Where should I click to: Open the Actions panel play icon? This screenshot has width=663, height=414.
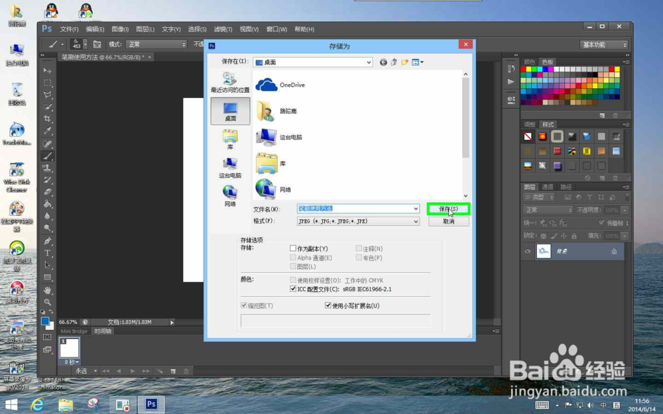(511, 81)
